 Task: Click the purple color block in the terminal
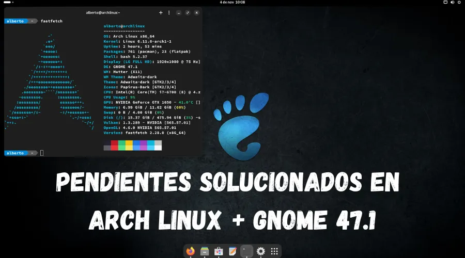click(144, 146)
